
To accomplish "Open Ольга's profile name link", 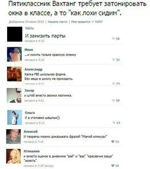I will coord(30,113).
